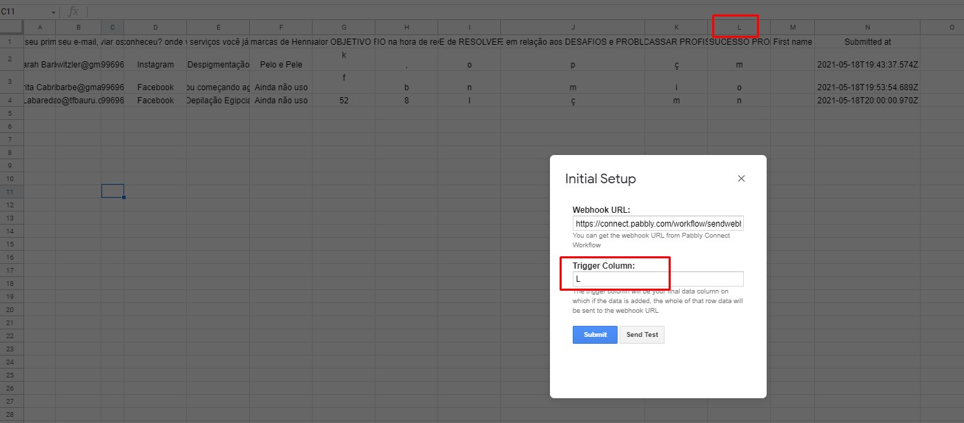Click the 'Depilação Egipcia' cell
Screen dimensions: 964x423
(218, 101)
